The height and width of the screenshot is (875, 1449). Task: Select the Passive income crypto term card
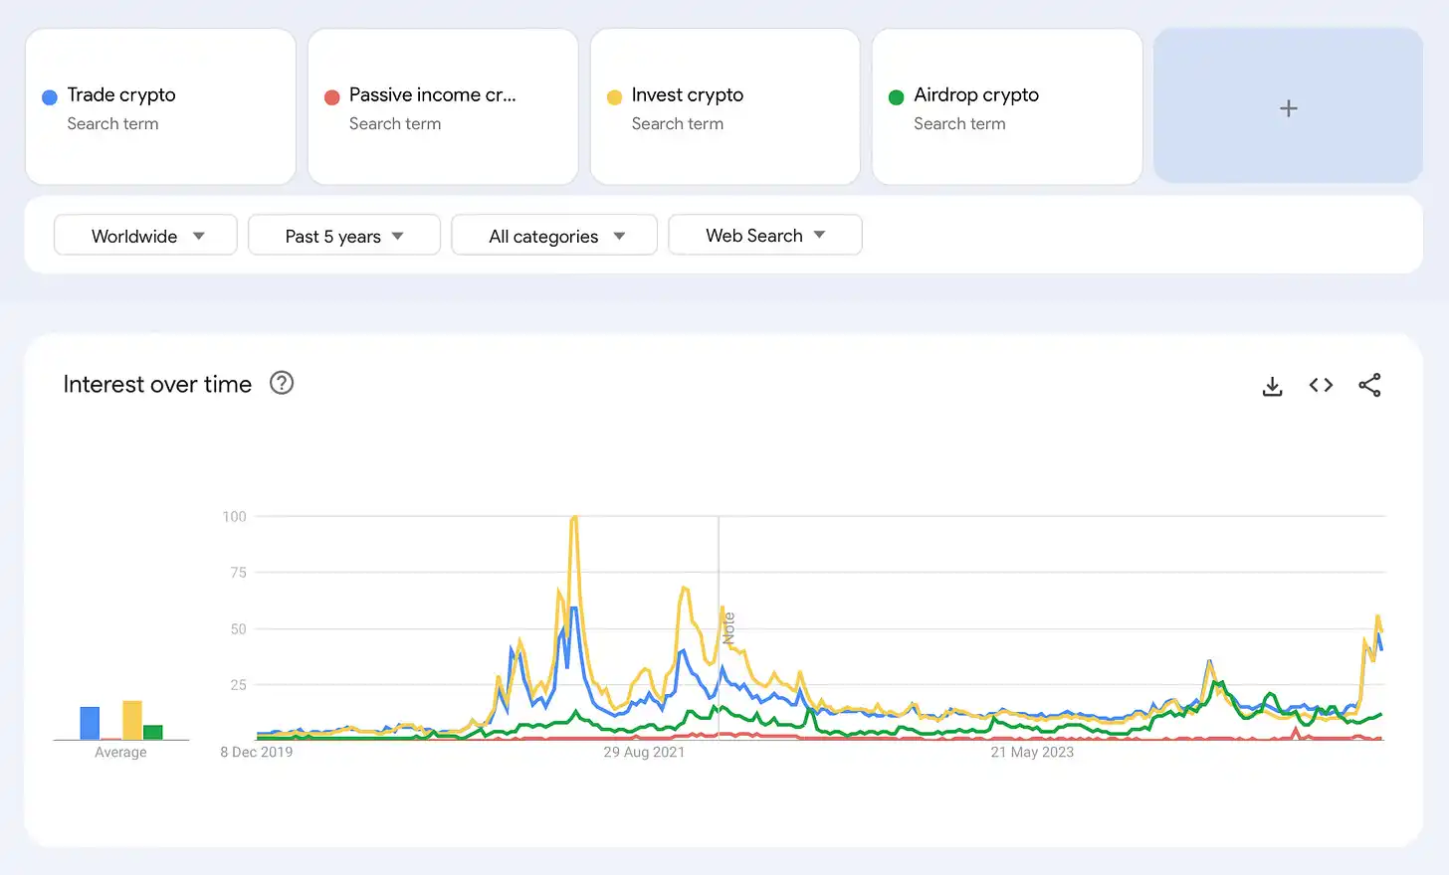point(443,107)
